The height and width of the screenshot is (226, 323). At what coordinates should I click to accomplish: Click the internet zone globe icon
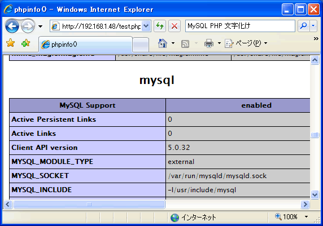pyautogui.click(x=174, y=218)
